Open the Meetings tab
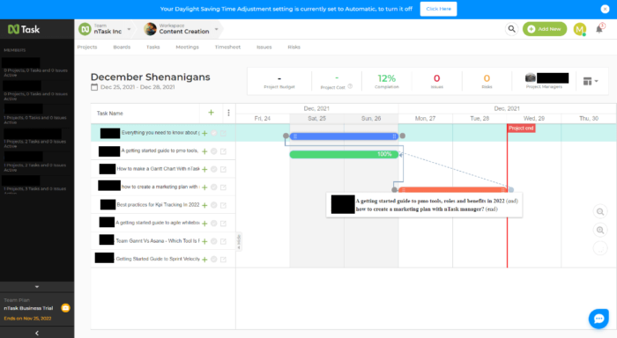 (187, 47)
